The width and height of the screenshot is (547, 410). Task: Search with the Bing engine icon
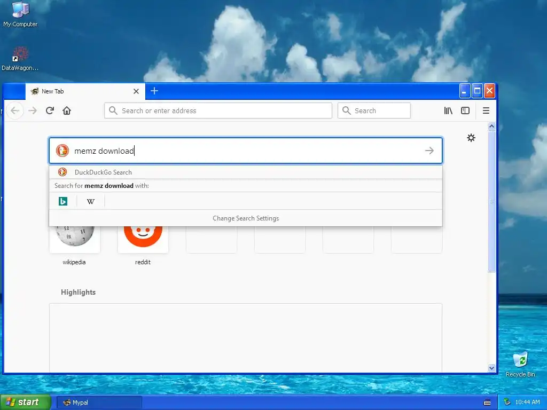tap(63, 201)
